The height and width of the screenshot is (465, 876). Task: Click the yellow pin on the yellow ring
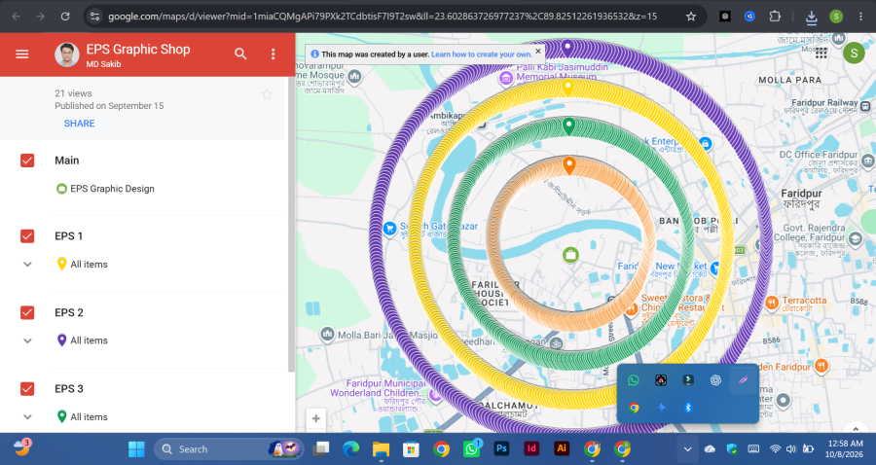coord(567,88)
